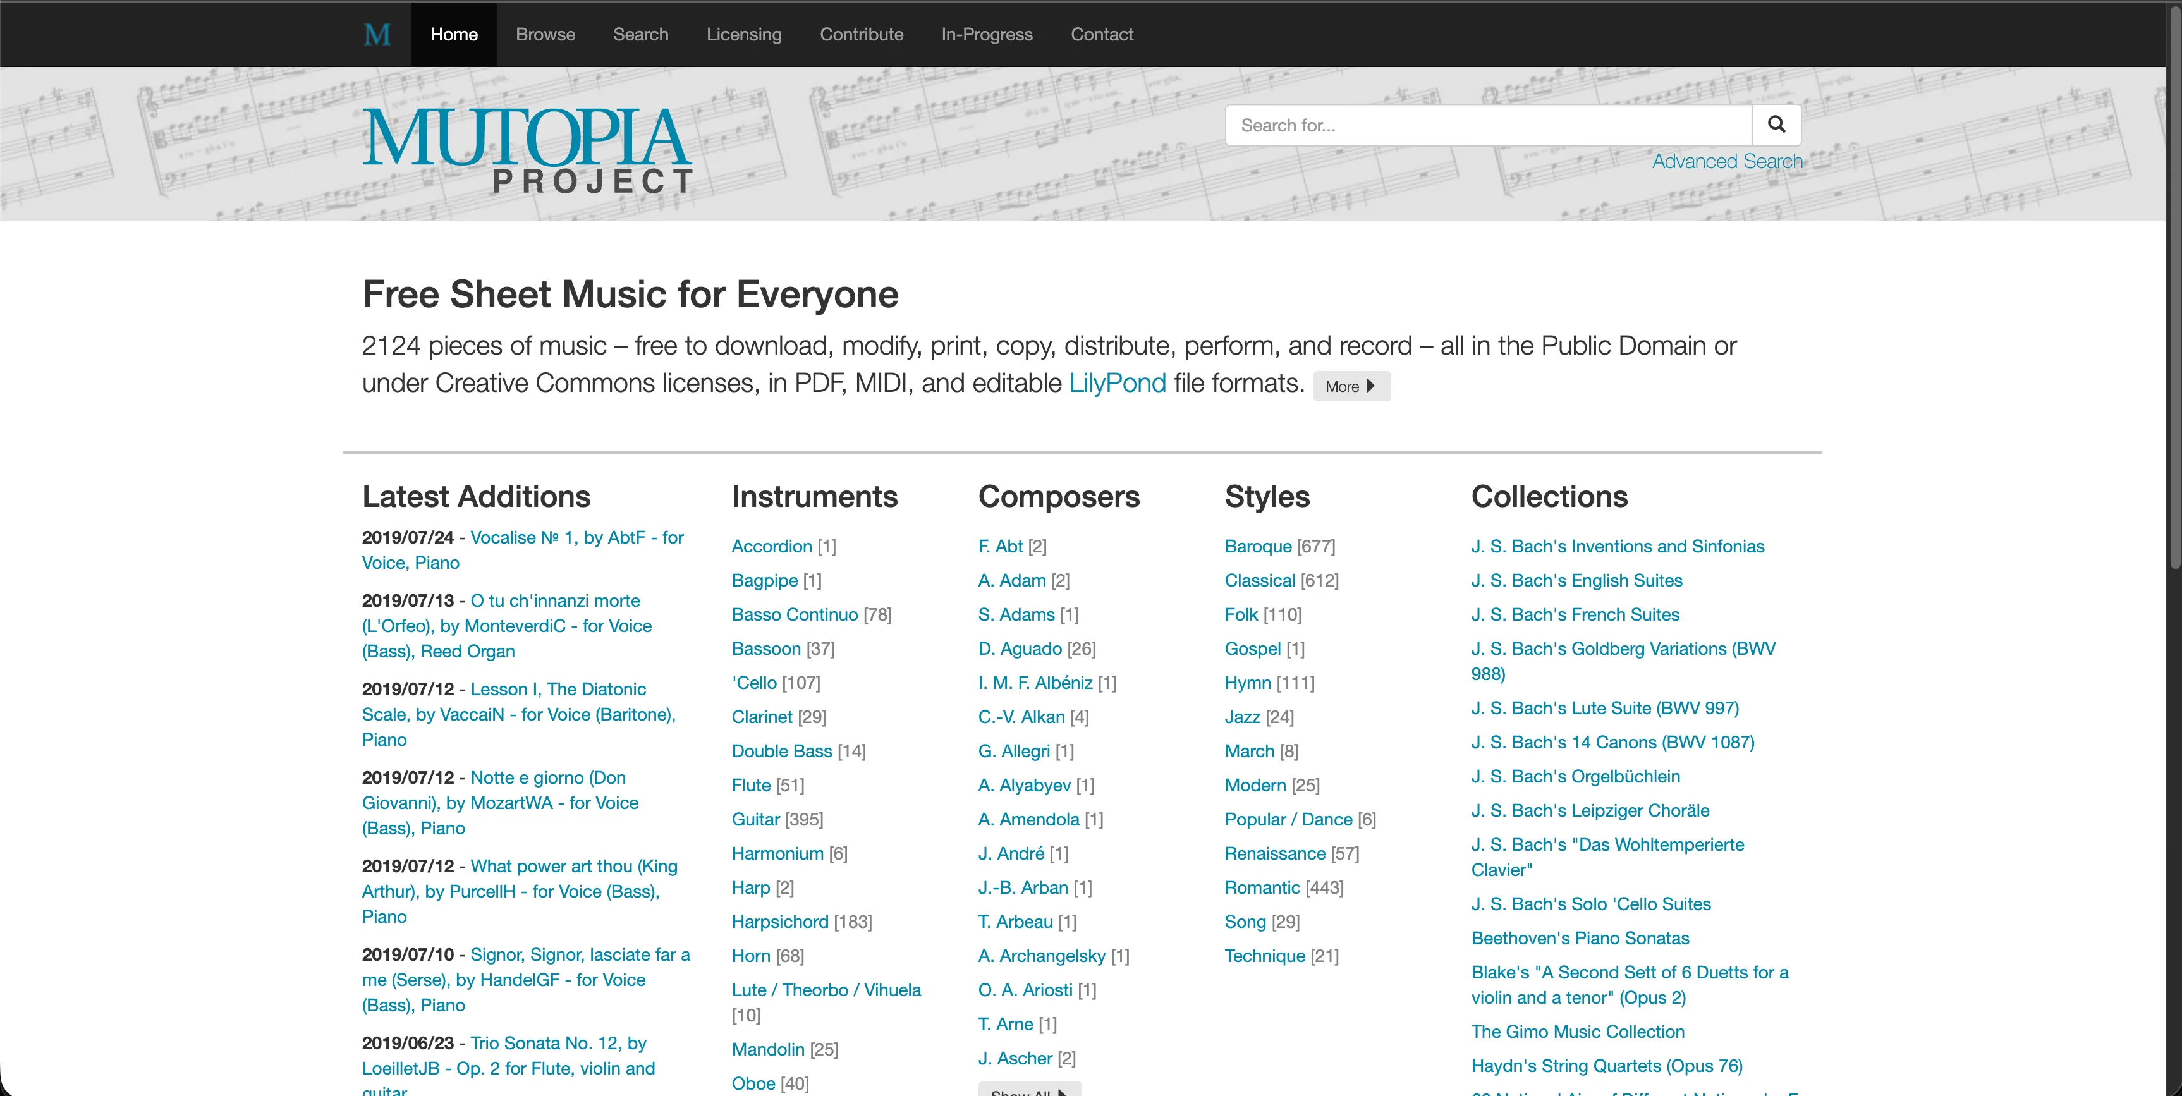Screen dimensions: 2182x1096
Task: Browse the Romantic style
Action: [x=1262, y=887]
